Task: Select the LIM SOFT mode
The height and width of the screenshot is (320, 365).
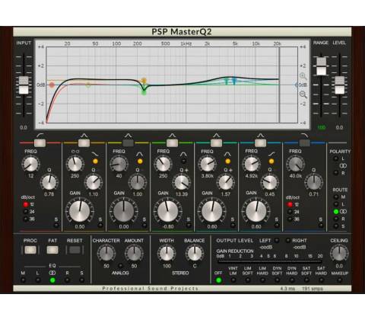Action: pos(248,280)
